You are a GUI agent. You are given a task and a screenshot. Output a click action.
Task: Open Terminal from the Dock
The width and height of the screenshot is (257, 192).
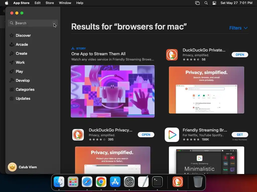coord(157,182)
